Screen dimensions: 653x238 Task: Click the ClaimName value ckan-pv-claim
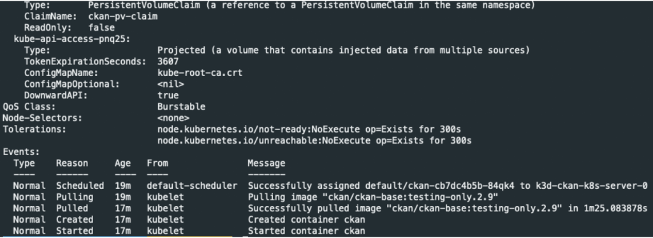tap(123, 17)
